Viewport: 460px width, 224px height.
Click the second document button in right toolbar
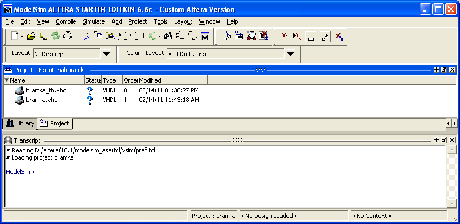tap(325, 37)
